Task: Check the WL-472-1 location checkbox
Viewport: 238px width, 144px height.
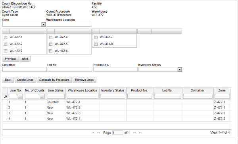Action: pos(6,37)
